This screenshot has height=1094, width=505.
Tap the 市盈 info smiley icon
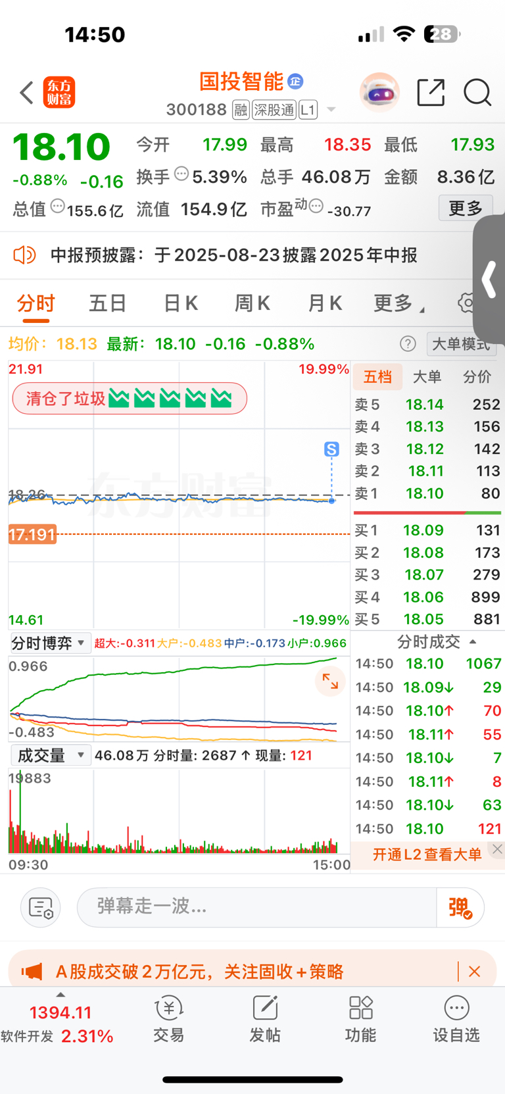pyautogui.click(x=316, y=207)
